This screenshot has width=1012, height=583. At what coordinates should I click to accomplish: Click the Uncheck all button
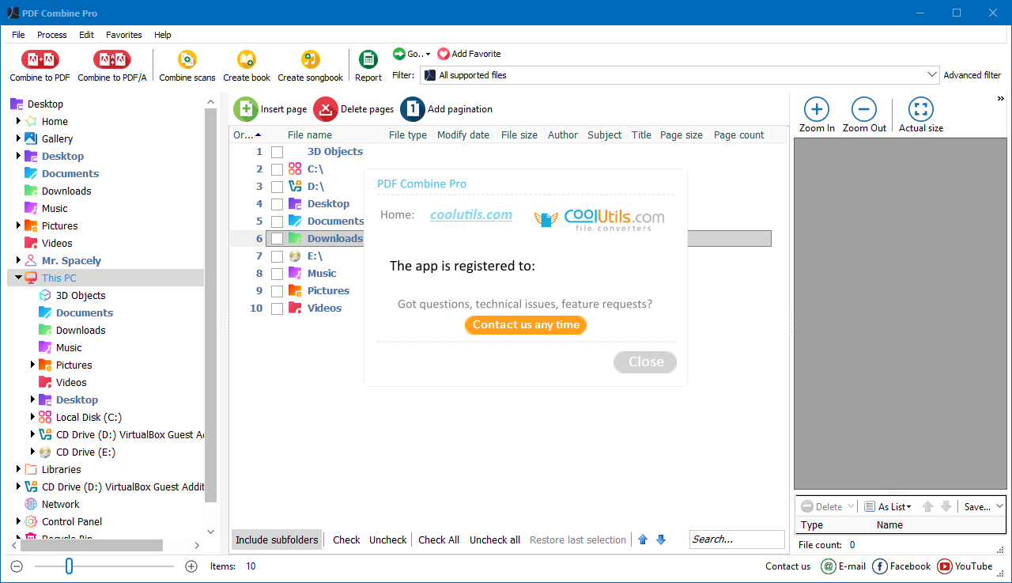click(495, 539)
